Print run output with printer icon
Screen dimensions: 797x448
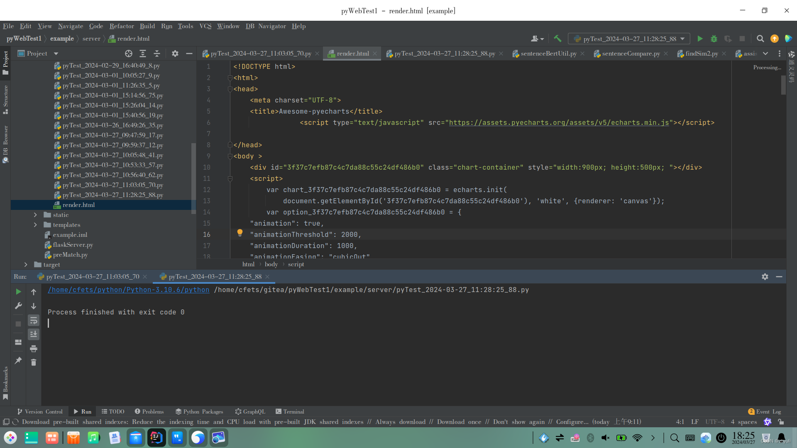(34, 348)
